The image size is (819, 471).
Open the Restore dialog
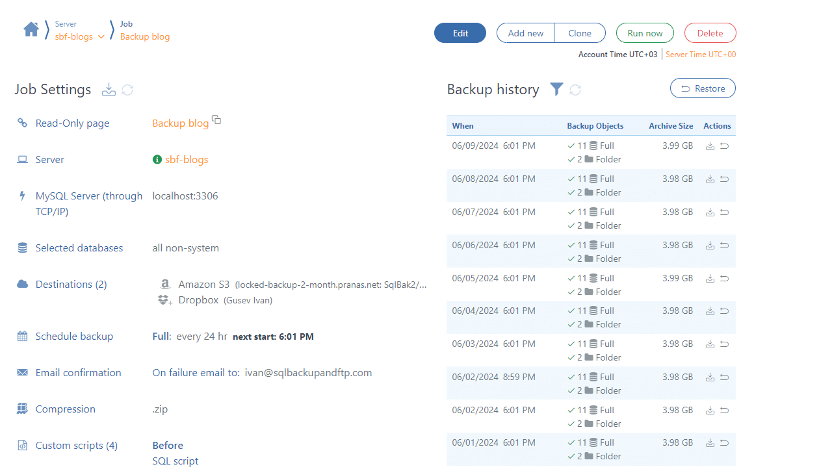pyautogui.click(x=703, y=88)
